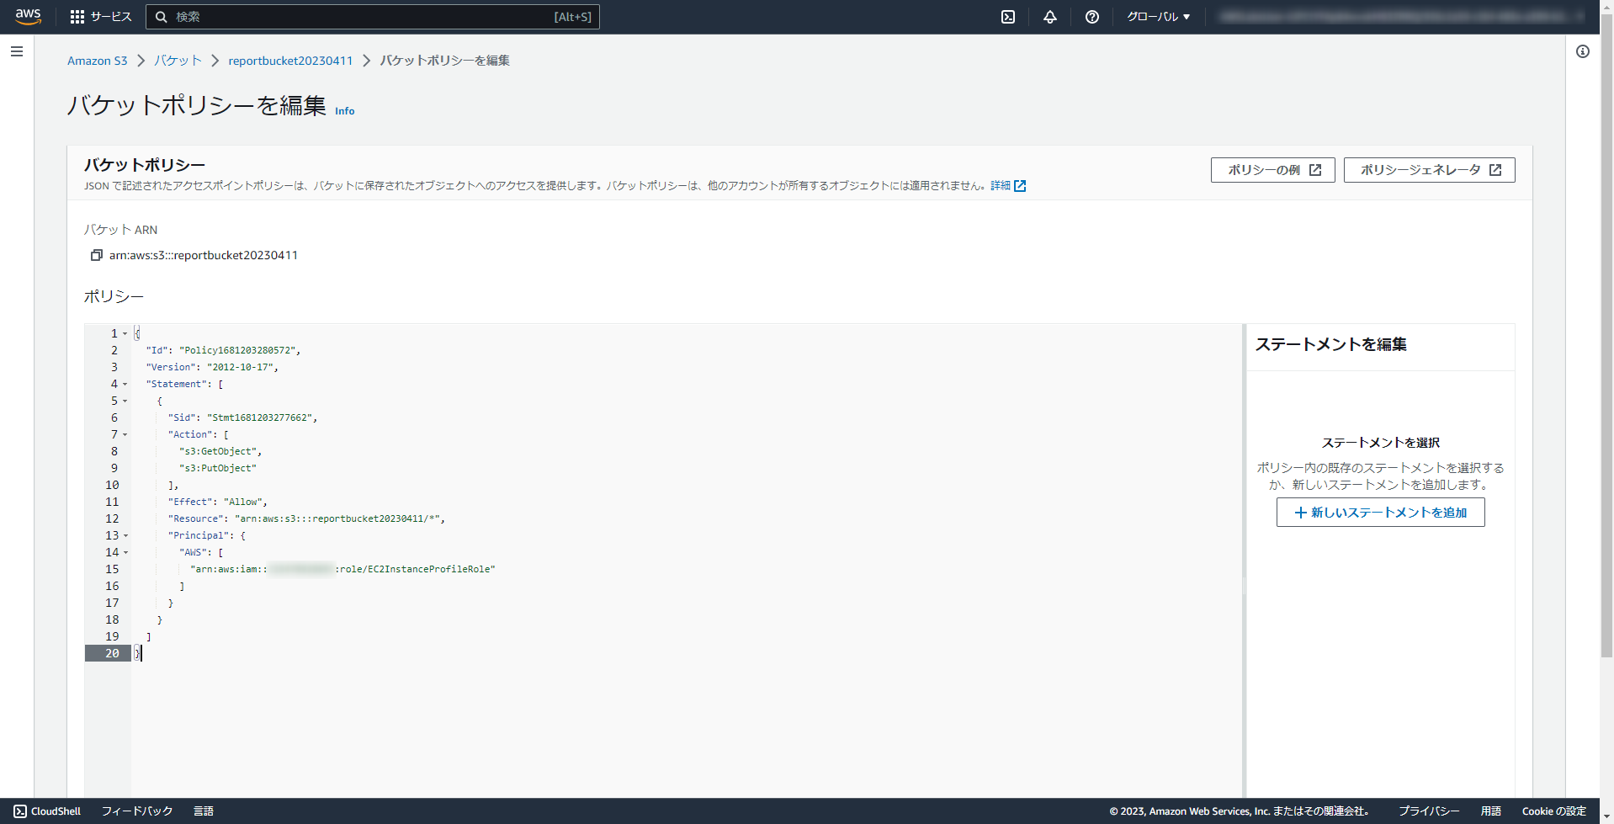Add a new statement with 新しいステートメントを追加

coord(1379,512)
